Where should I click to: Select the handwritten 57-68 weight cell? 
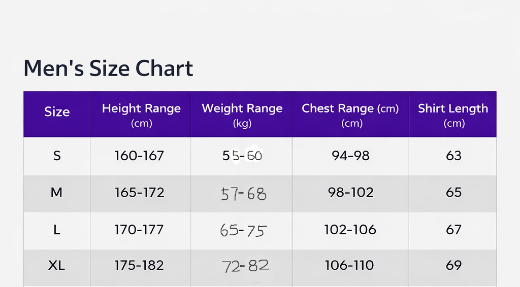(x=243, y=194)
